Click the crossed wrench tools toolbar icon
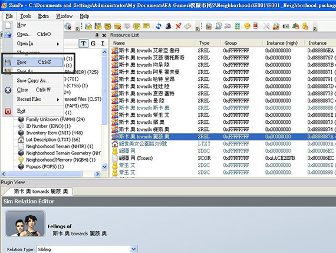Viewport: 336px width, 253px height. tap(266, 27)
